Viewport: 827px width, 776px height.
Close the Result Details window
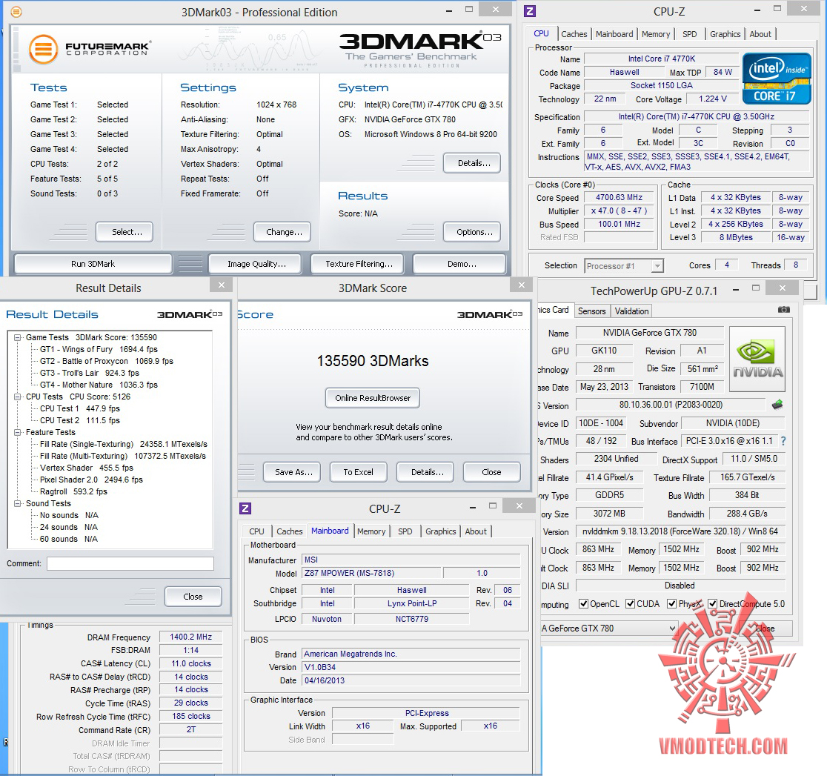(222, 285)
